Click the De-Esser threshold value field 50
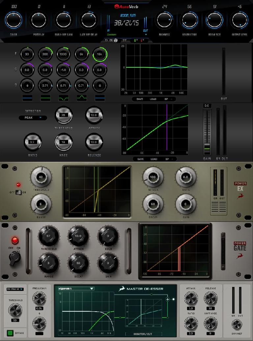The width and height of the screenshot is (253, 341). point(15,320)
